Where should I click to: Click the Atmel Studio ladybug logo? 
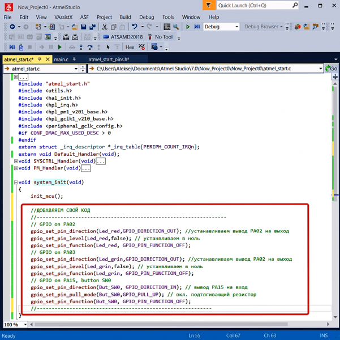point(8,7)
